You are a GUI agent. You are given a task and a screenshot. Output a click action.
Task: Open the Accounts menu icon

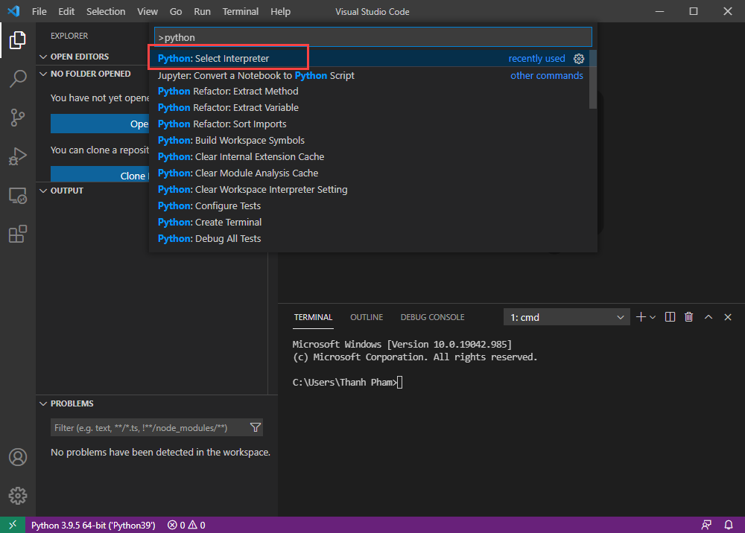(18, 457)
